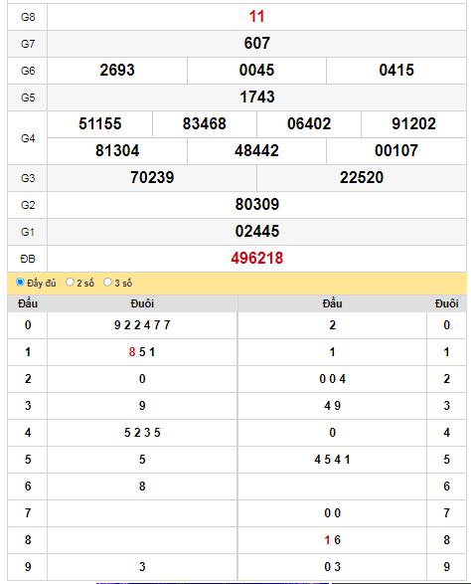The height and width of the screenshot is (584, 471).
Task: Click the G5 number 1743
Action: [x=256, y=97]
